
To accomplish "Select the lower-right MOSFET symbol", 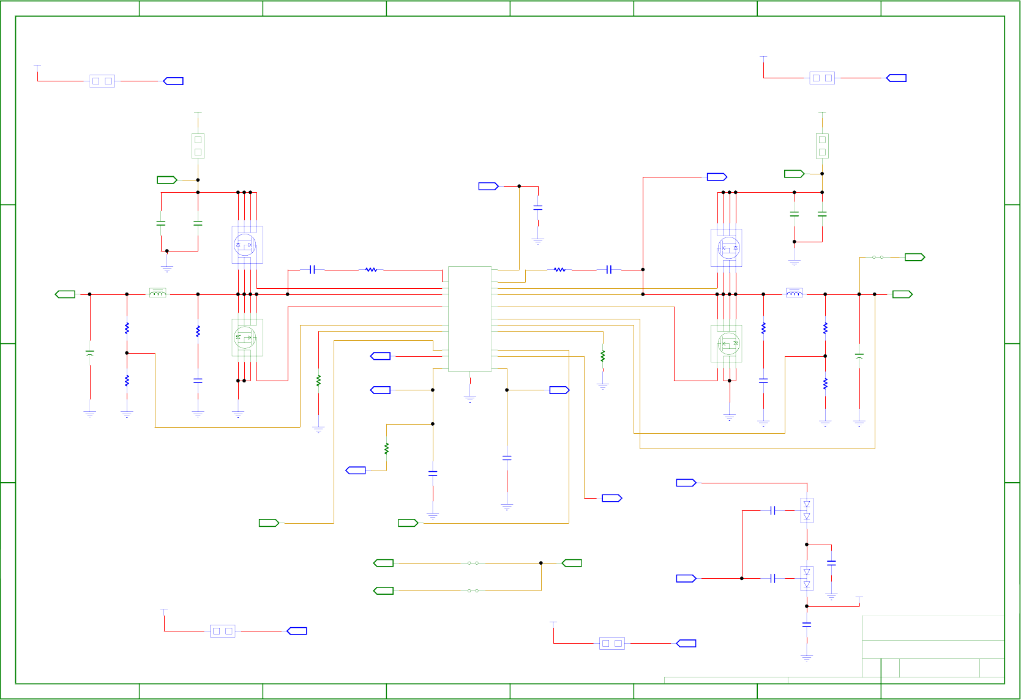I will click(x=727, y=343).
